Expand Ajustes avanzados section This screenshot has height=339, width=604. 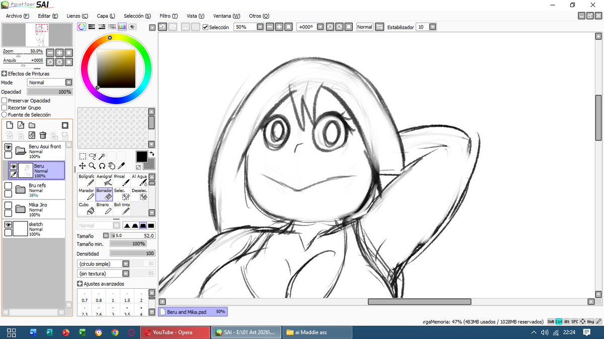(80, 284)
